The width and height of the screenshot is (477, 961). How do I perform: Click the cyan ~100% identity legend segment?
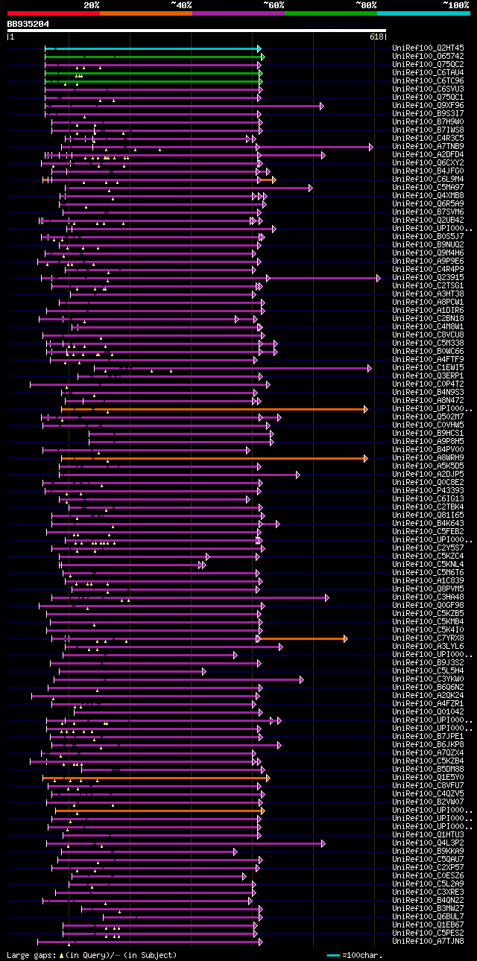(423, 13)
